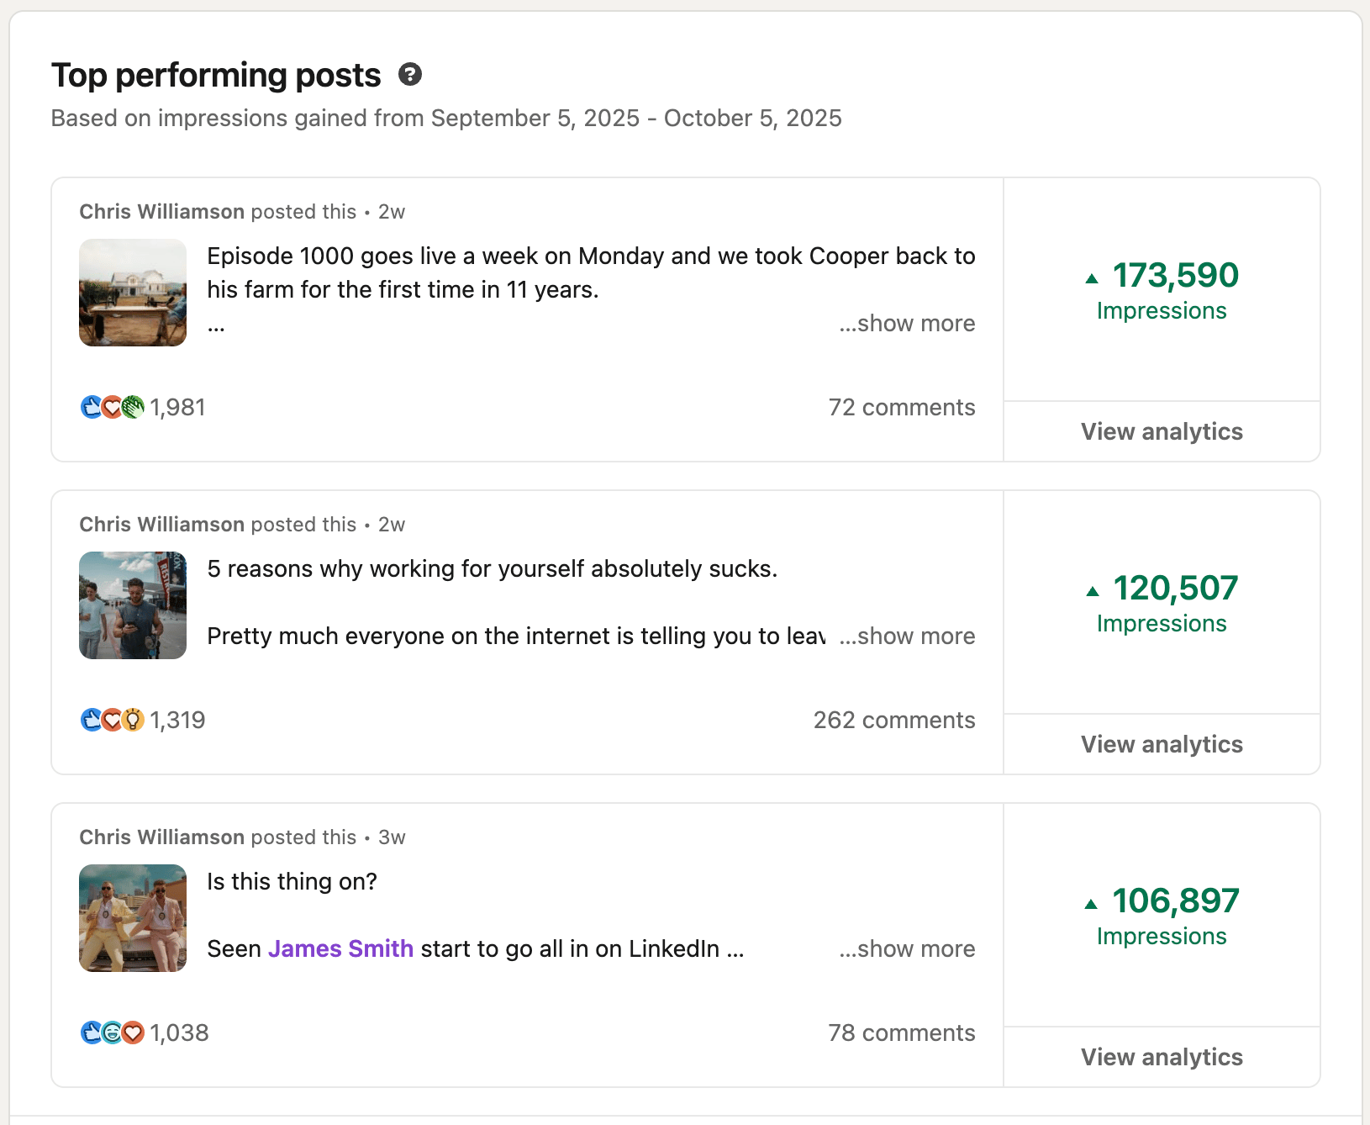
Task: Click the help question mark icon
Action: click(409, 75)
